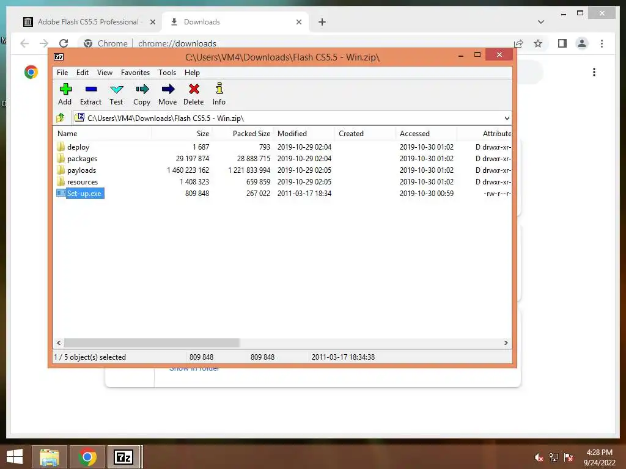Click the Copy toolbar icon
Image resolution: width=626 pixels, height=469 pixels.
tap(142, 89)
